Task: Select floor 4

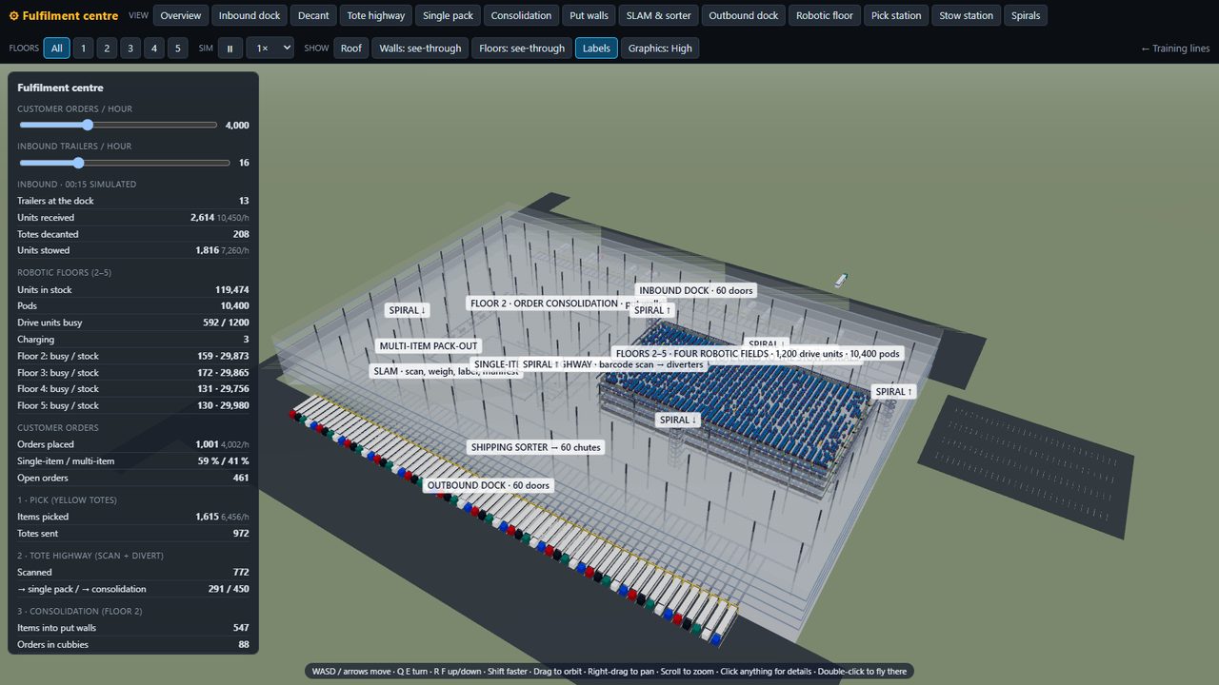Action: coord(154,48)
